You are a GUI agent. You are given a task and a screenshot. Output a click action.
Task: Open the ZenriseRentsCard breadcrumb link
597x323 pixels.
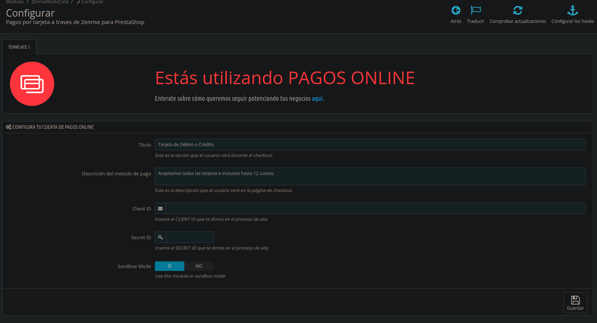point(50,2)
